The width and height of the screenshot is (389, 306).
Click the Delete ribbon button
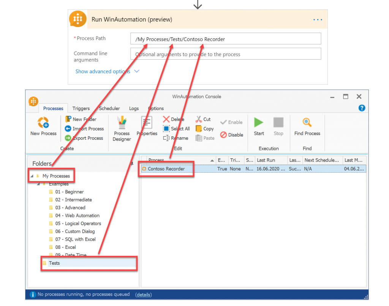click(x=173, y=119)
